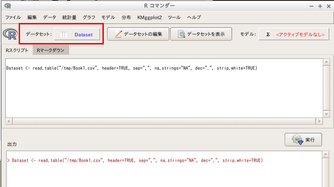Open the 編集 menu
Image resolution: width=334 pixels, height=187 pixels.
(x=32, y=17)
